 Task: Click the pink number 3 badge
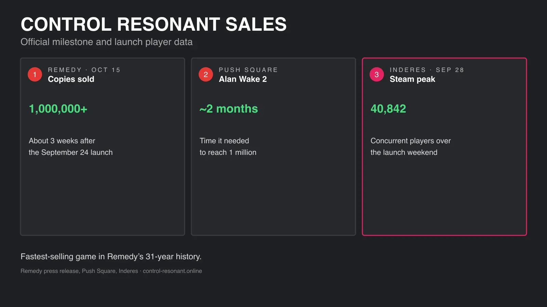point(377,74)
